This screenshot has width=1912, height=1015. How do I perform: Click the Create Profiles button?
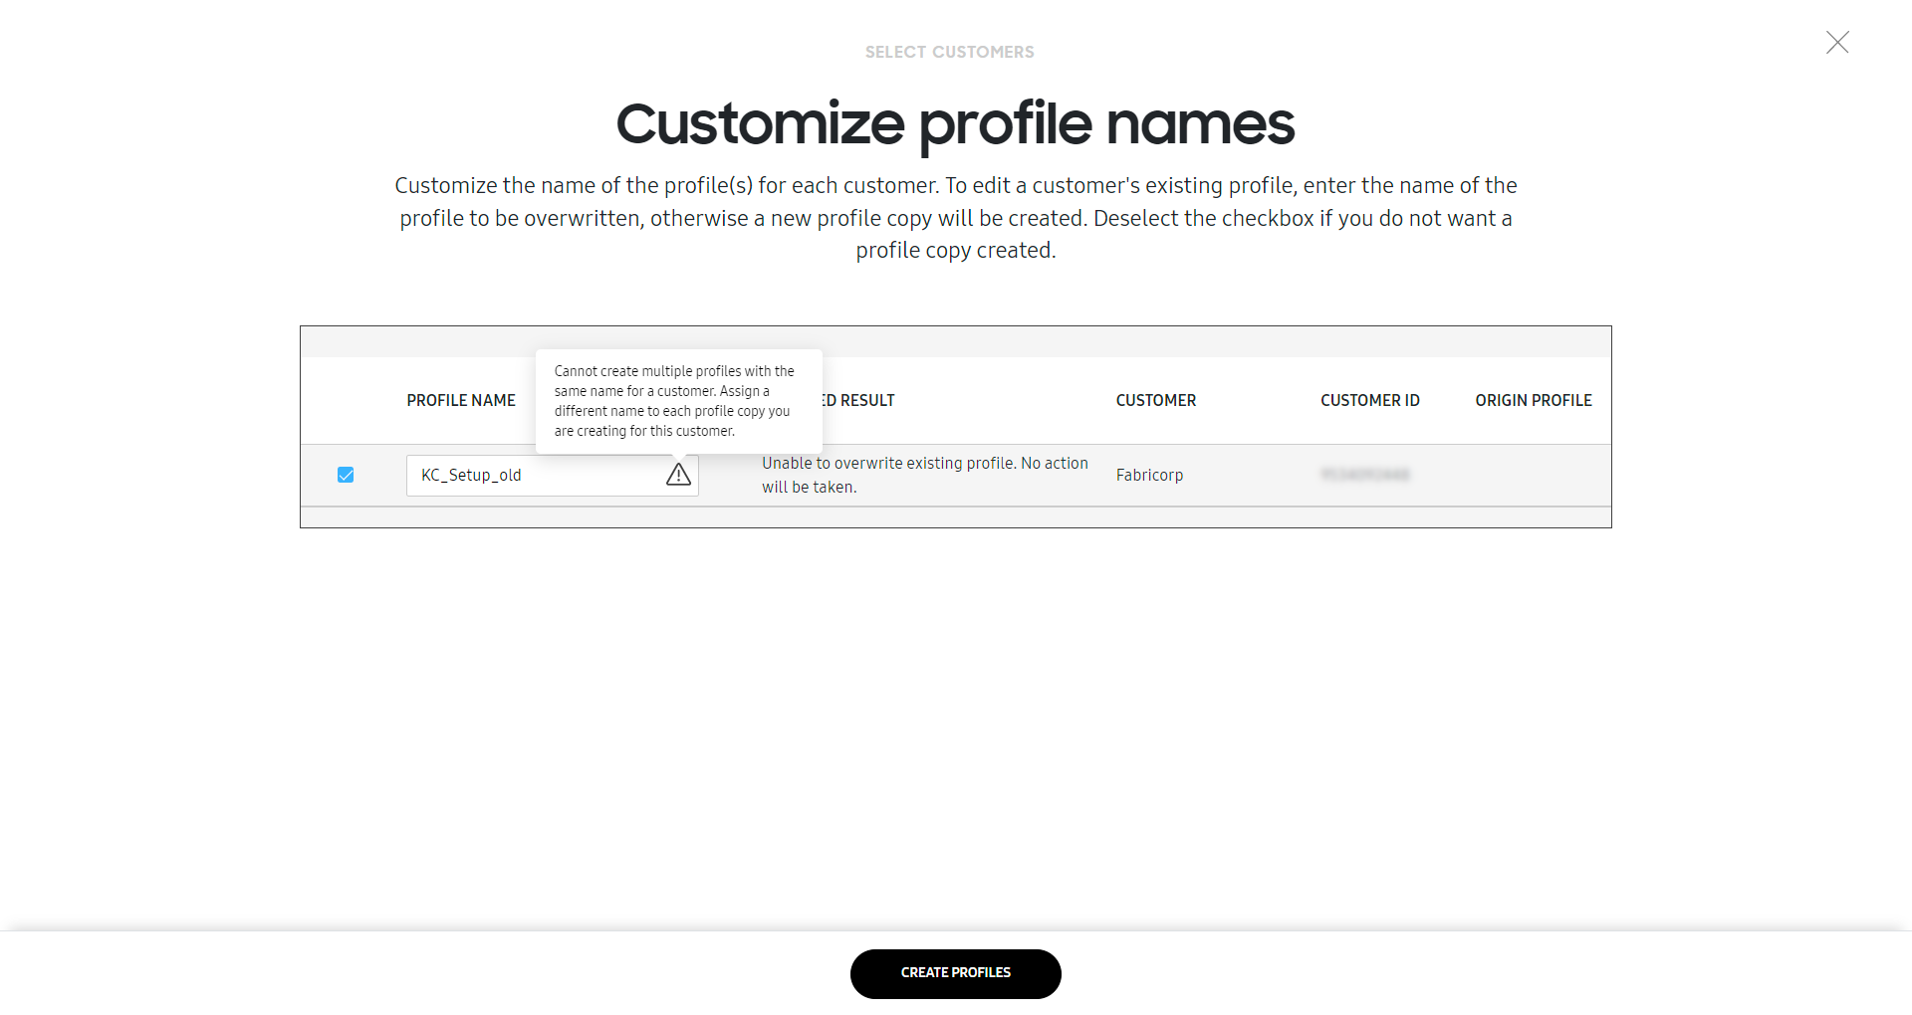(956, 973)
